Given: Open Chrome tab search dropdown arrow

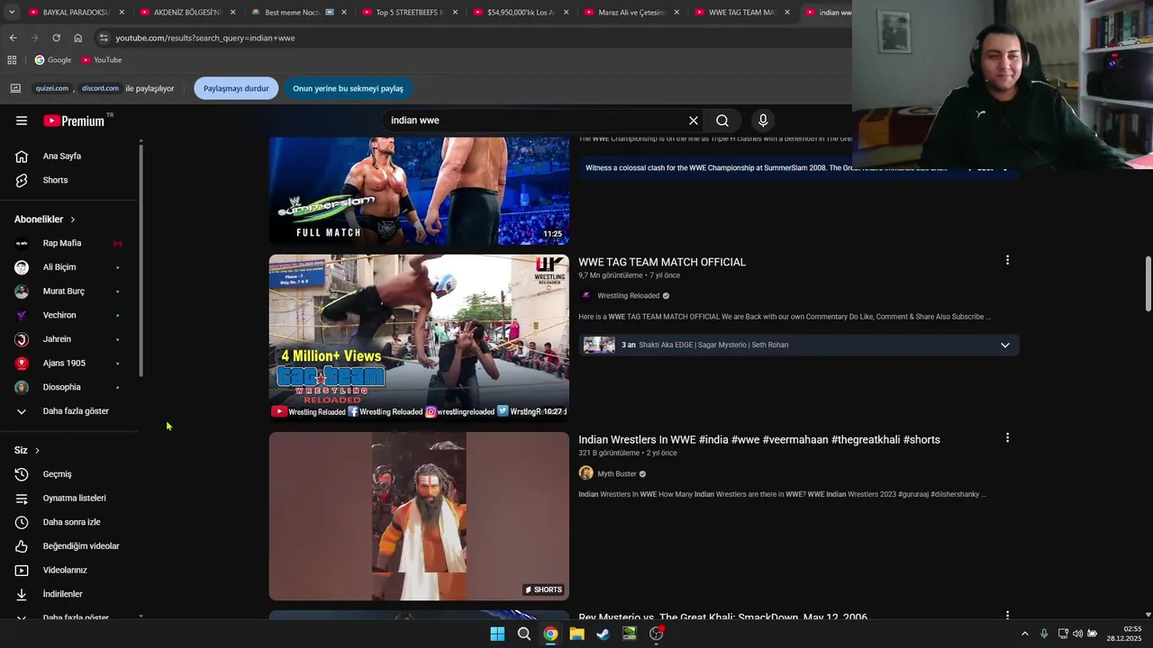Looking at the screenshot, I should (11, 13).
